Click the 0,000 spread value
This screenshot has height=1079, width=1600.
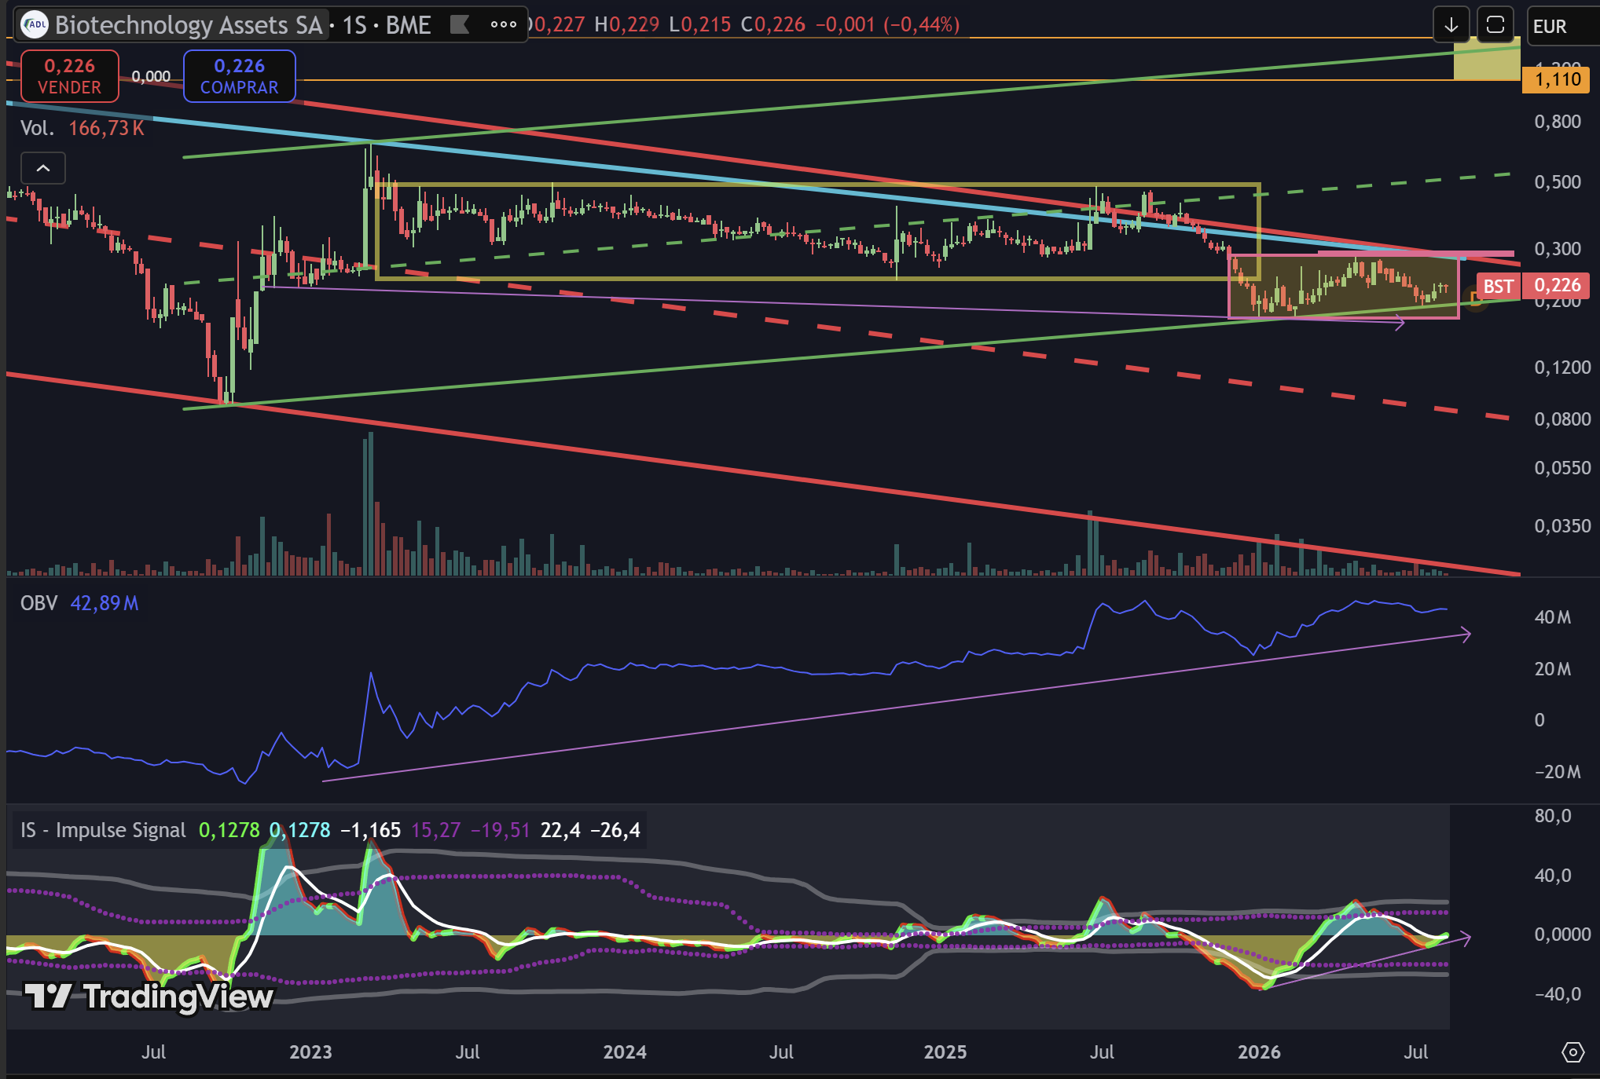(151, 76)
